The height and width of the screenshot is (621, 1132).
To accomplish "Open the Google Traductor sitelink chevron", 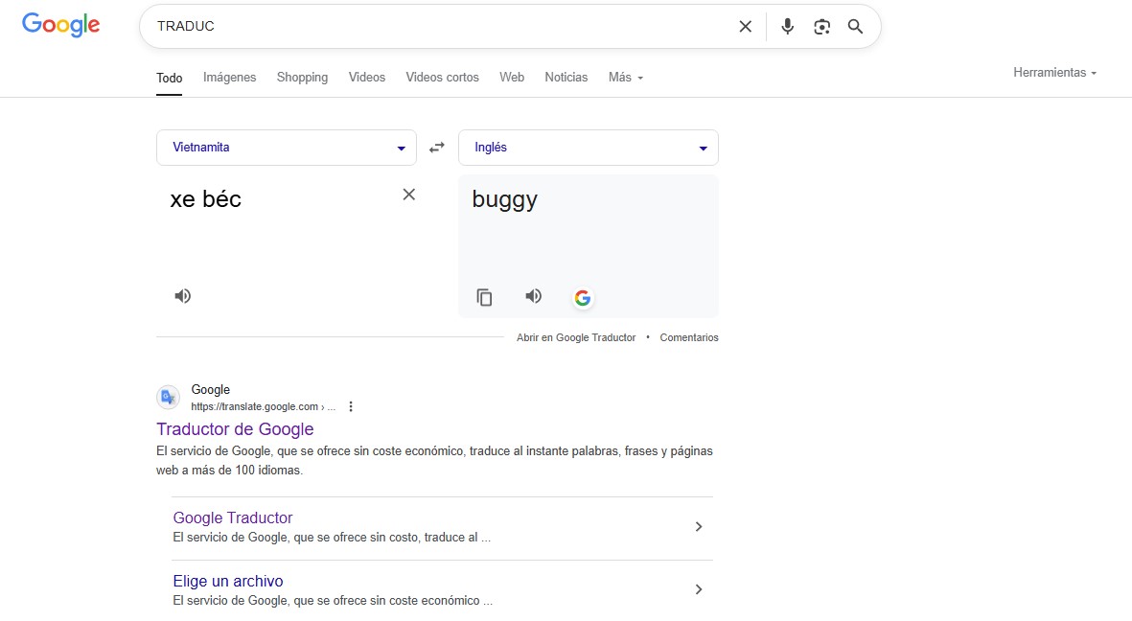I will click(698, 526).
